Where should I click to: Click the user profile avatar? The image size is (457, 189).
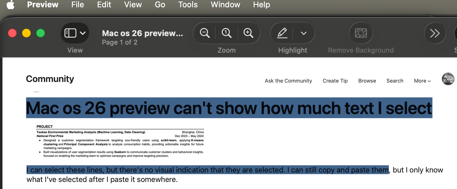point(448,79)
